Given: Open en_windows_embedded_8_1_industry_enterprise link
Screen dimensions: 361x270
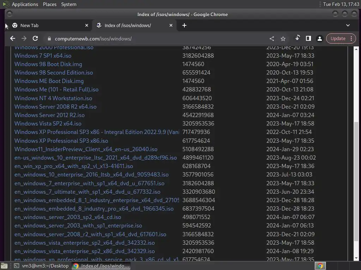Looking at the screenshot, I should (x=97, y=200).
